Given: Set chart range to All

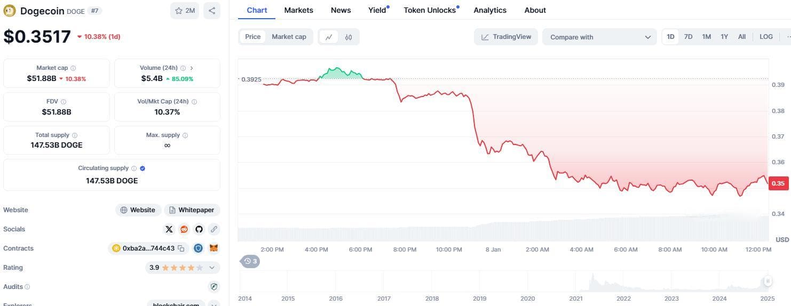Looking at the screenshot, I should pos(742,37).
